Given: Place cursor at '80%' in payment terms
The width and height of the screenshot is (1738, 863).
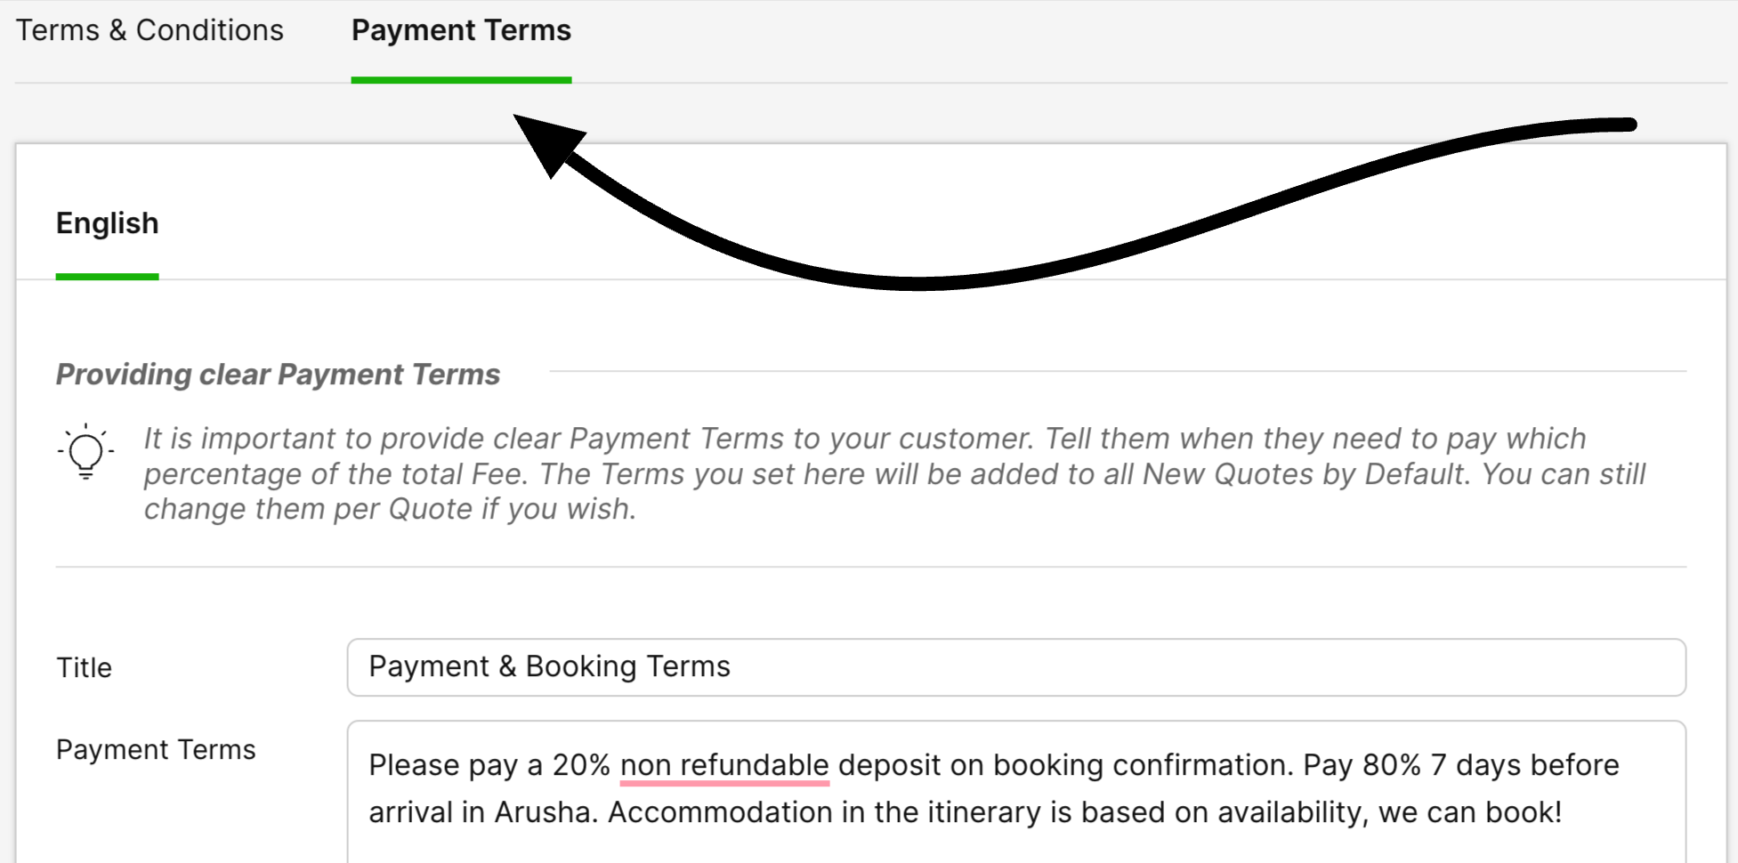Looking at the screenshot, I should [x=1391, y=765].
